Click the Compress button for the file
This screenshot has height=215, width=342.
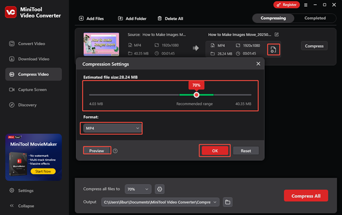point(314,46)
